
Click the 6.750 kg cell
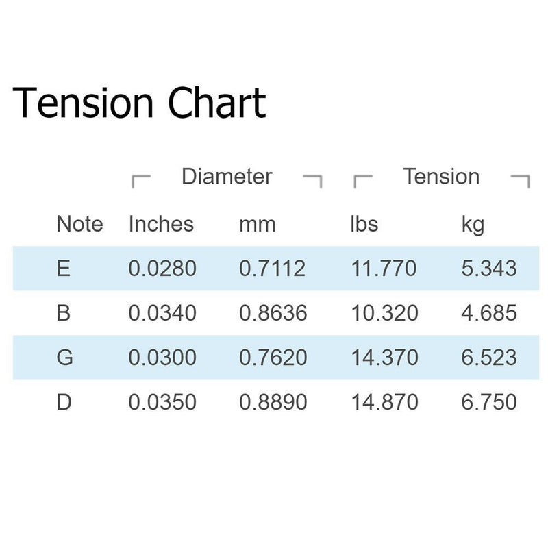tap(489, 402)
